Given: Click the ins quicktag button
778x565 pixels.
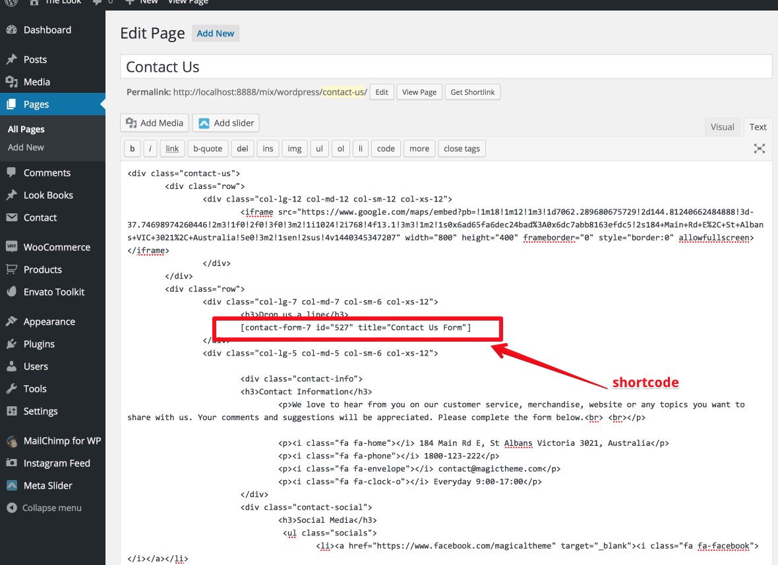Looking at the screenshot, I should pos(268,149).
